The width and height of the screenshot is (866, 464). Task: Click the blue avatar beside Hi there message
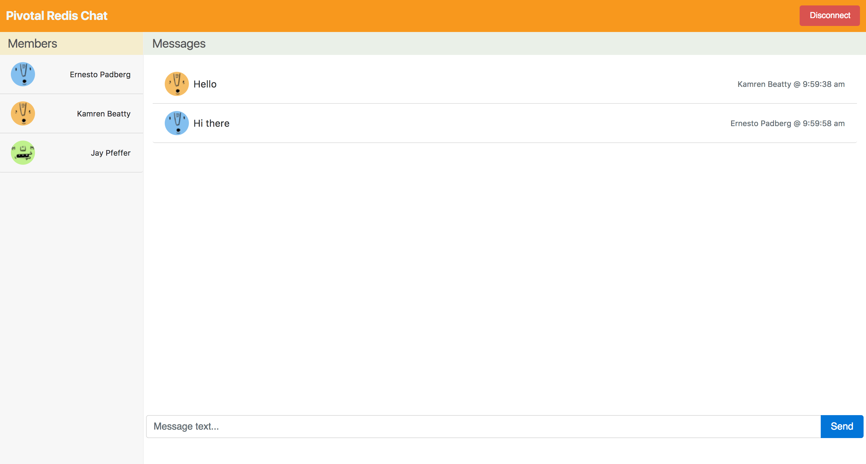pos(177,123)
